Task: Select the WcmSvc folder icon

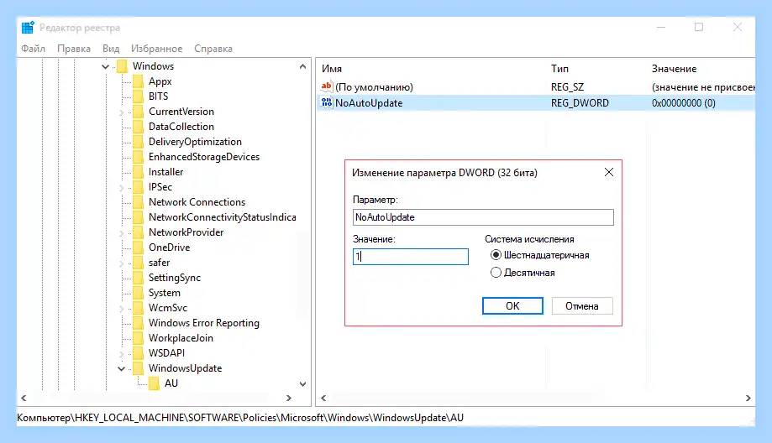Action: pyautogui.click(x=139, y=308)
